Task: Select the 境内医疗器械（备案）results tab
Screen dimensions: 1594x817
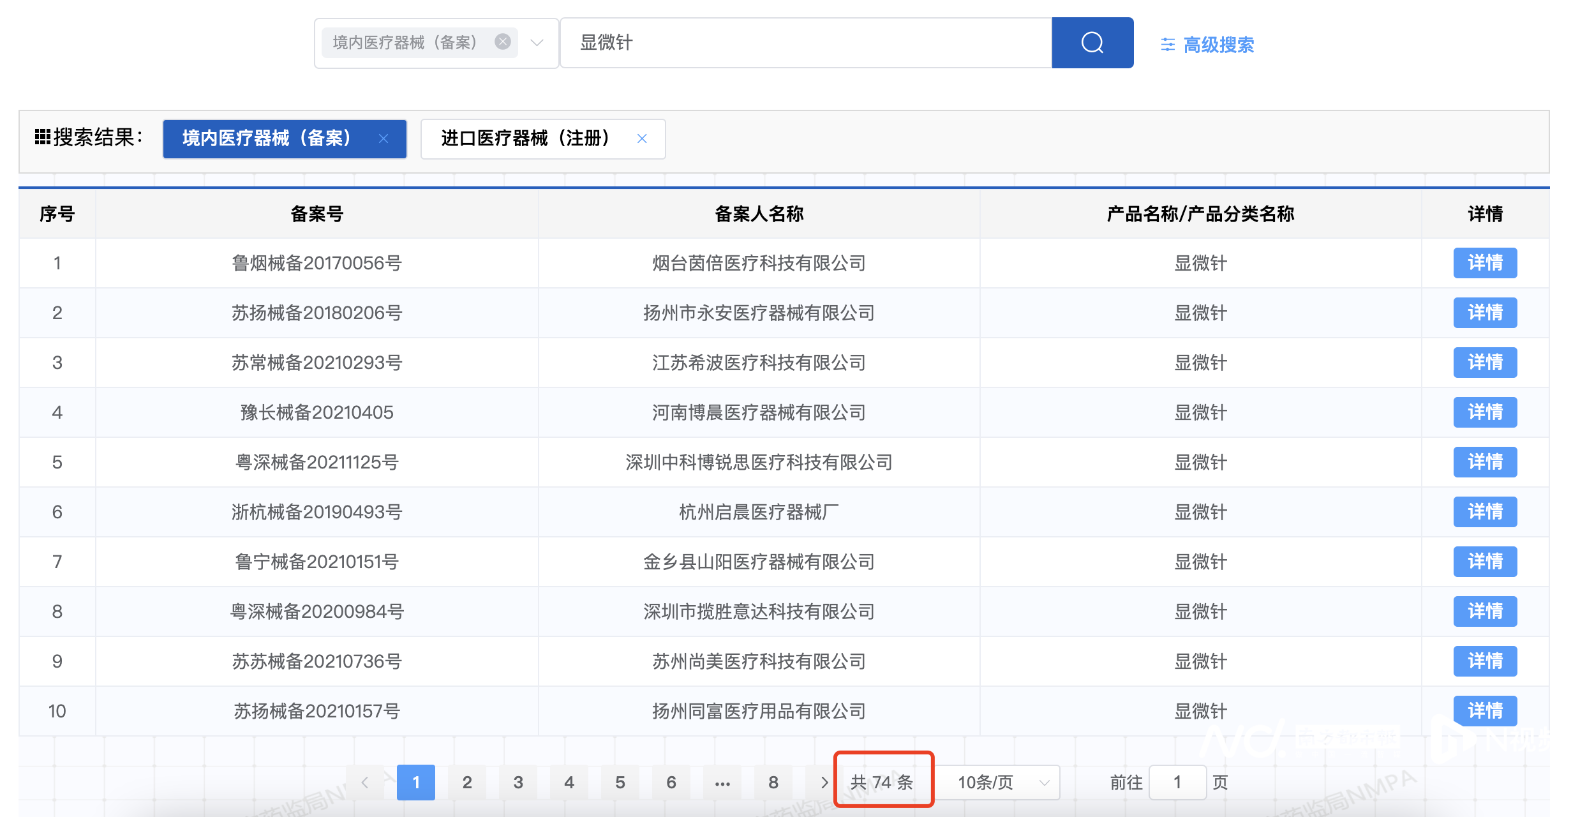Action: [x=267, y=139]
